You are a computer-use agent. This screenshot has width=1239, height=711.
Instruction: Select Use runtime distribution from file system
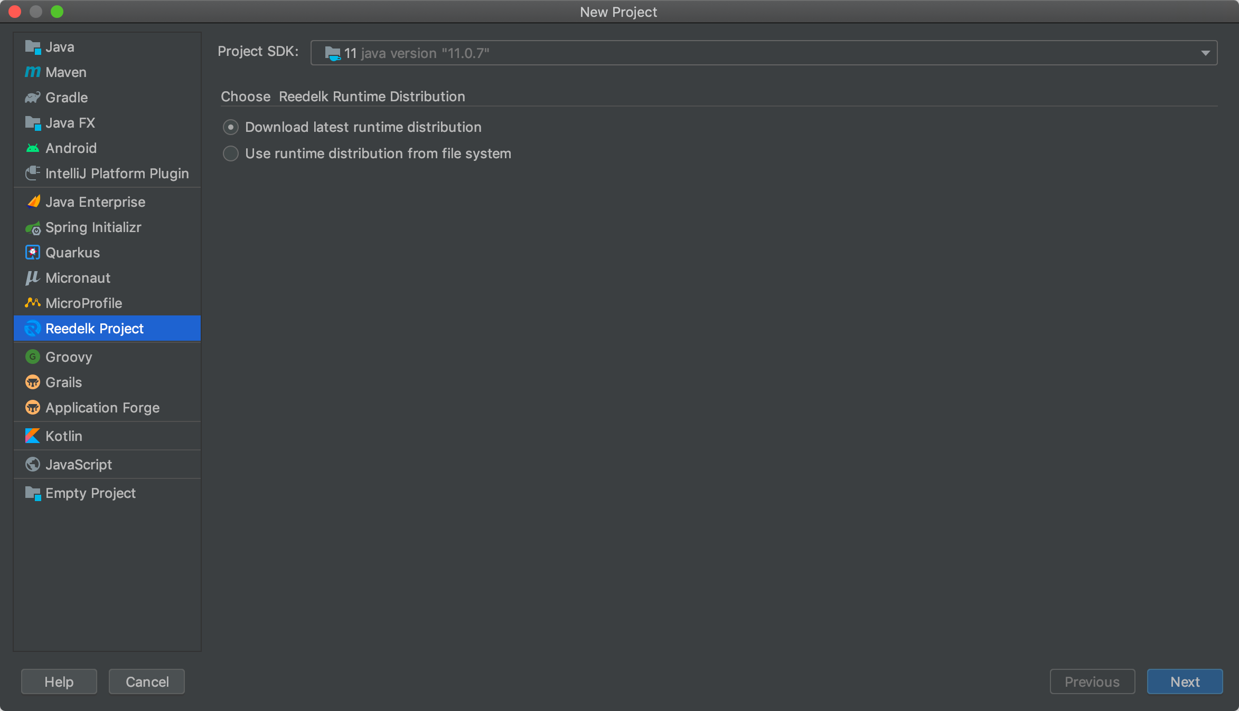point(231,153)
